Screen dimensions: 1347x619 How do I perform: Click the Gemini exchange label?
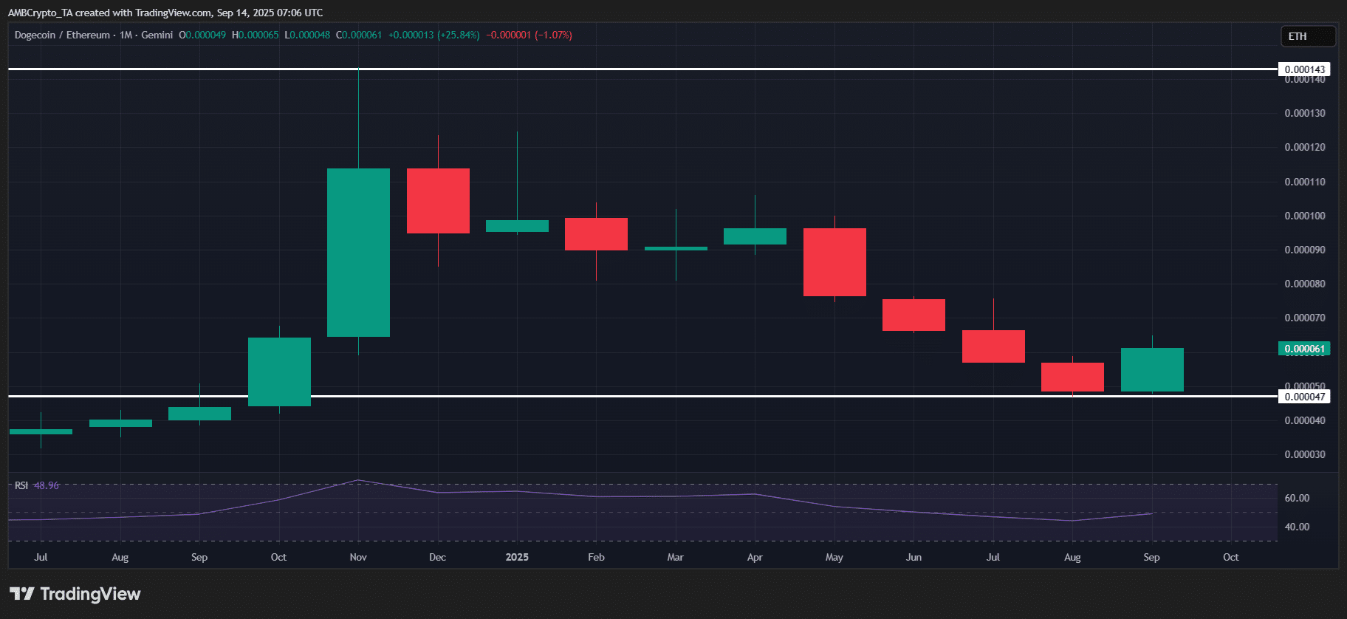157,35
